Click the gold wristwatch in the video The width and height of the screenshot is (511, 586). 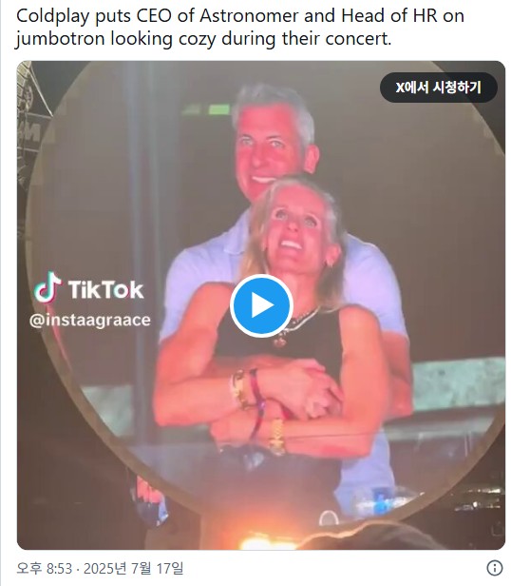(x=277, y=436)
